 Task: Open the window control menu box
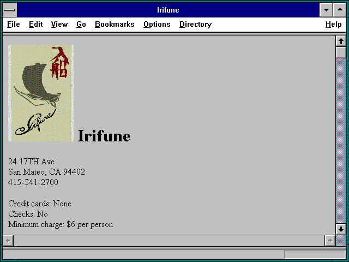click(10, 10)
